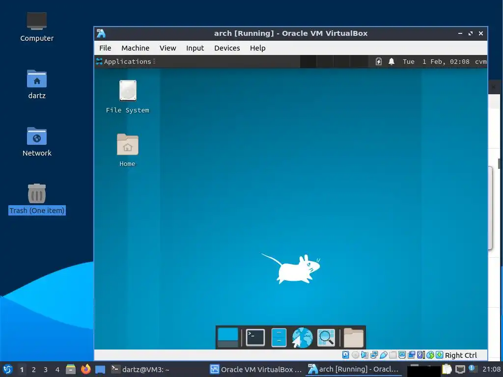Open file manager launcher in host taskbar
503x377 pixels.
[x=71, y=369]
